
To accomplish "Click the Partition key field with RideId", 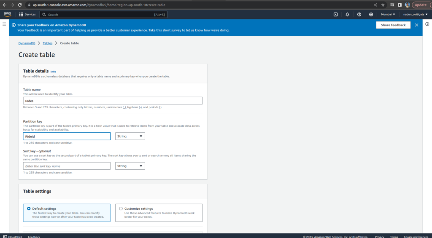I will pos(67,136).
